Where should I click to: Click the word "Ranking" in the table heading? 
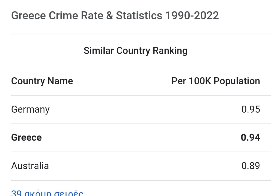pyautogui.click(x=170, y=51)
